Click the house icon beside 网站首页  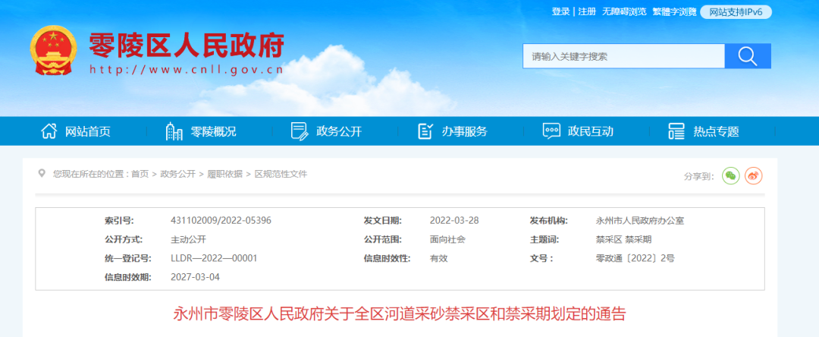click(49, 131)
